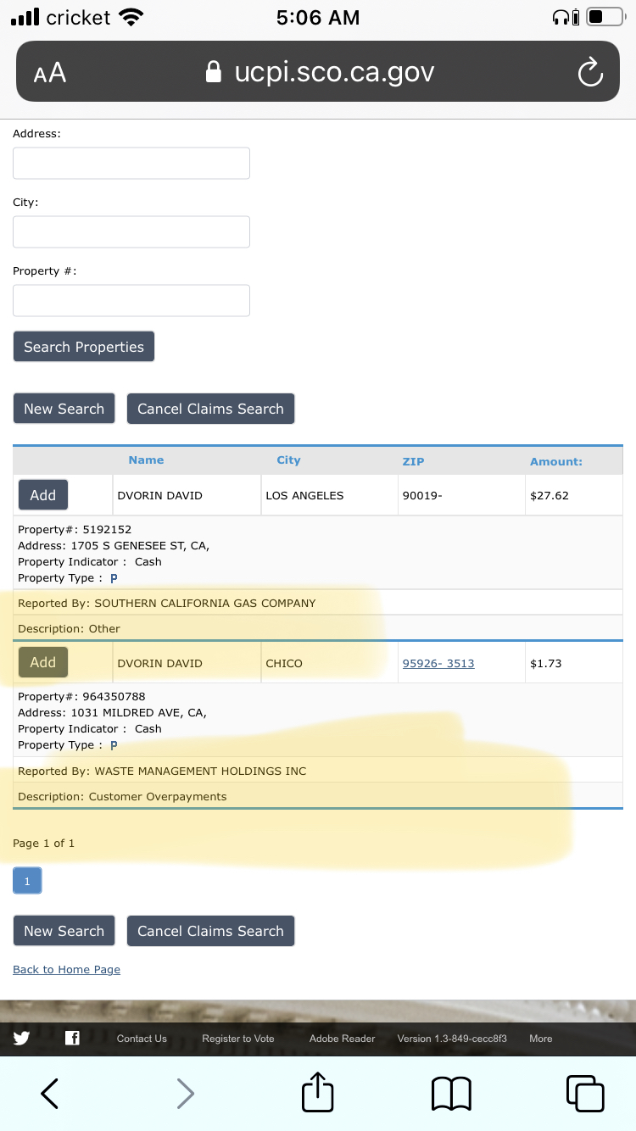Viewport: 636px width, 1131px height.
Task: Open Safari bookmarks book icon
Action: click(x=451, y=1094)
